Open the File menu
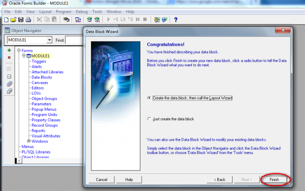 [7, 12]
